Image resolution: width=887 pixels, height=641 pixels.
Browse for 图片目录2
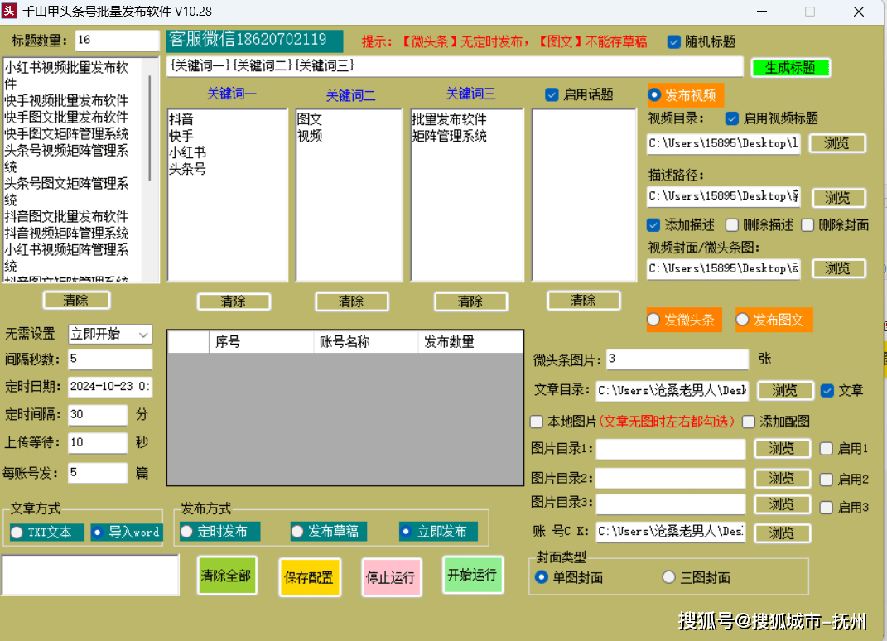click(783, 479)
